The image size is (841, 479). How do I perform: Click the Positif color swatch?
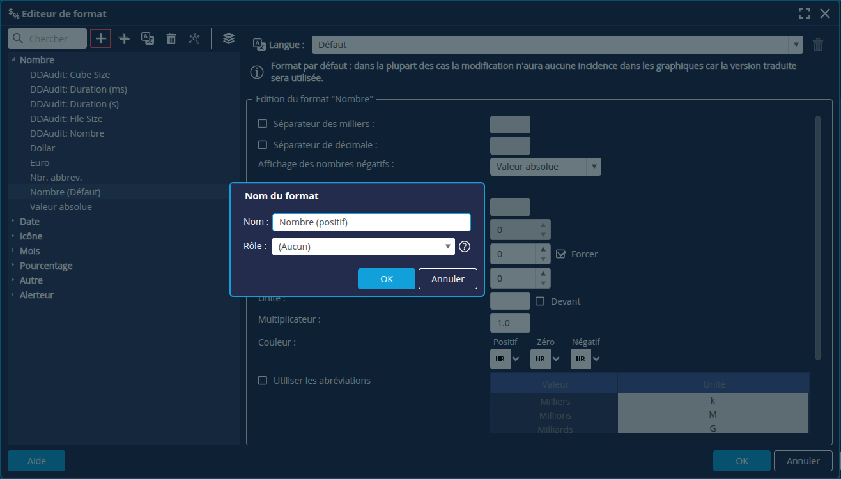(500, 359)
